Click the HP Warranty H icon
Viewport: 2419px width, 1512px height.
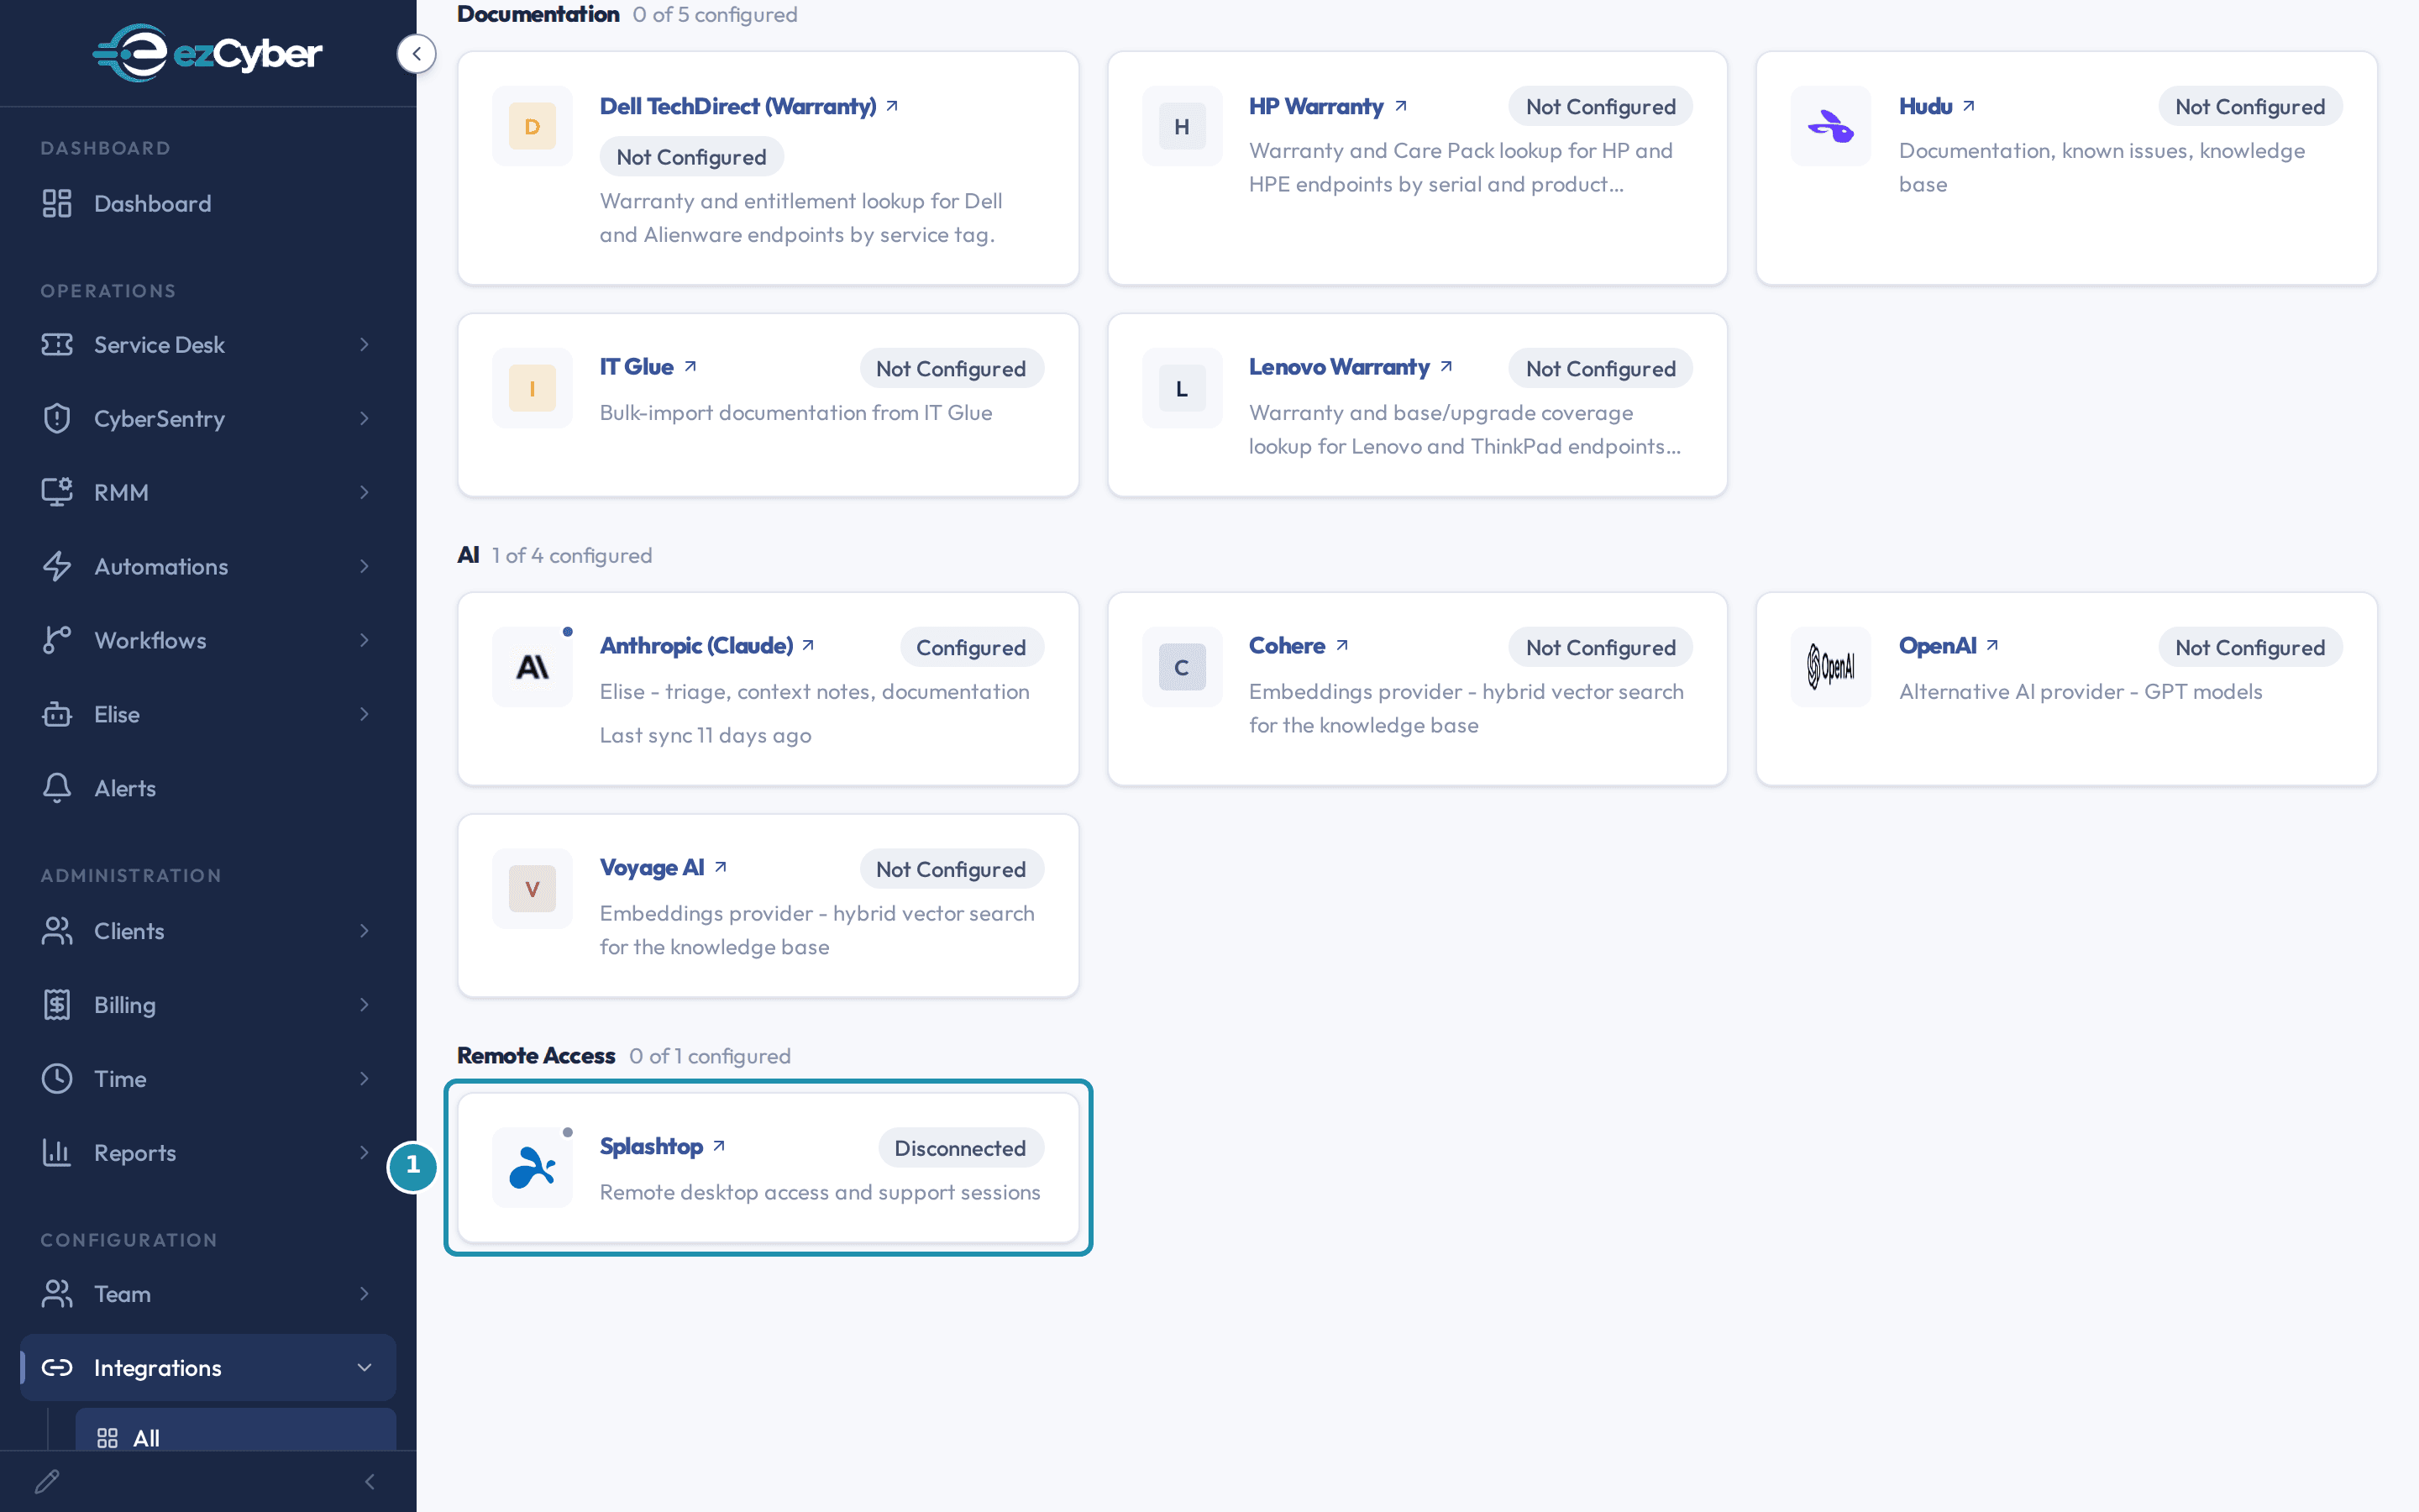[1182, 126]
